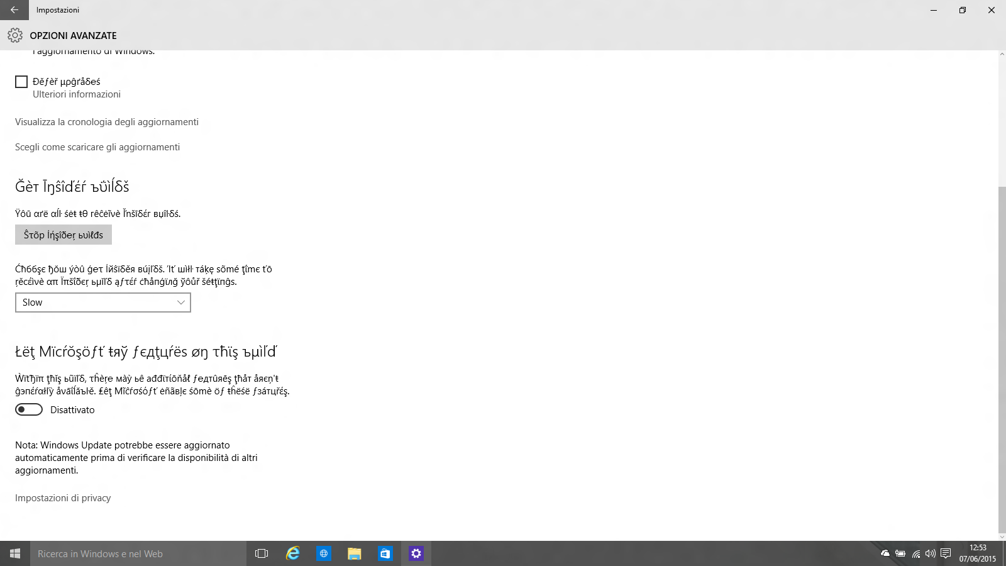
Task: Restore down the Impostazioni window
Action: [963, 10]
